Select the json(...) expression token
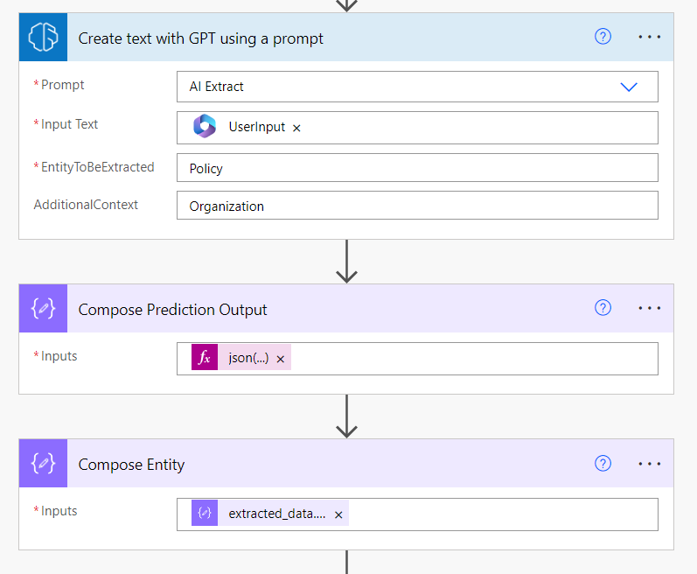This screenshot has width=697, height=574. pos(247,358)
